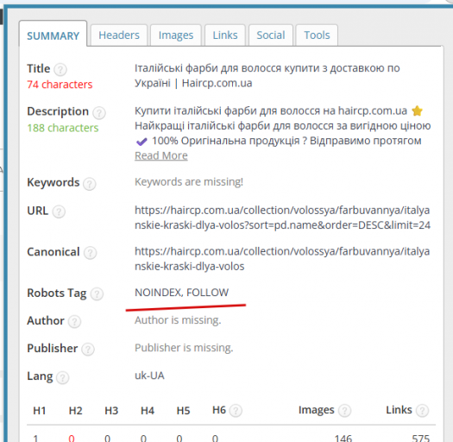The height and width of the screenshot is (442, 453).
Task: Open the Links tab
Action: pos(225,35)
